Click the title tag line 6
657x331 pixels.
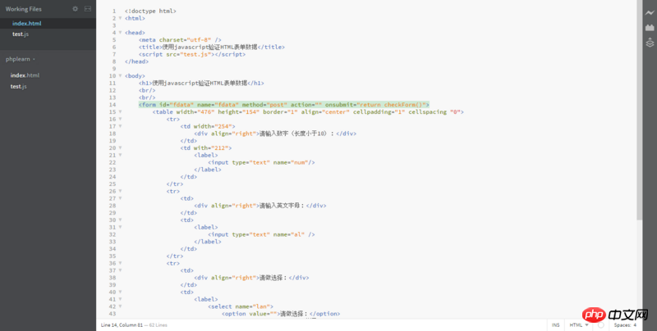pos(212,47)
